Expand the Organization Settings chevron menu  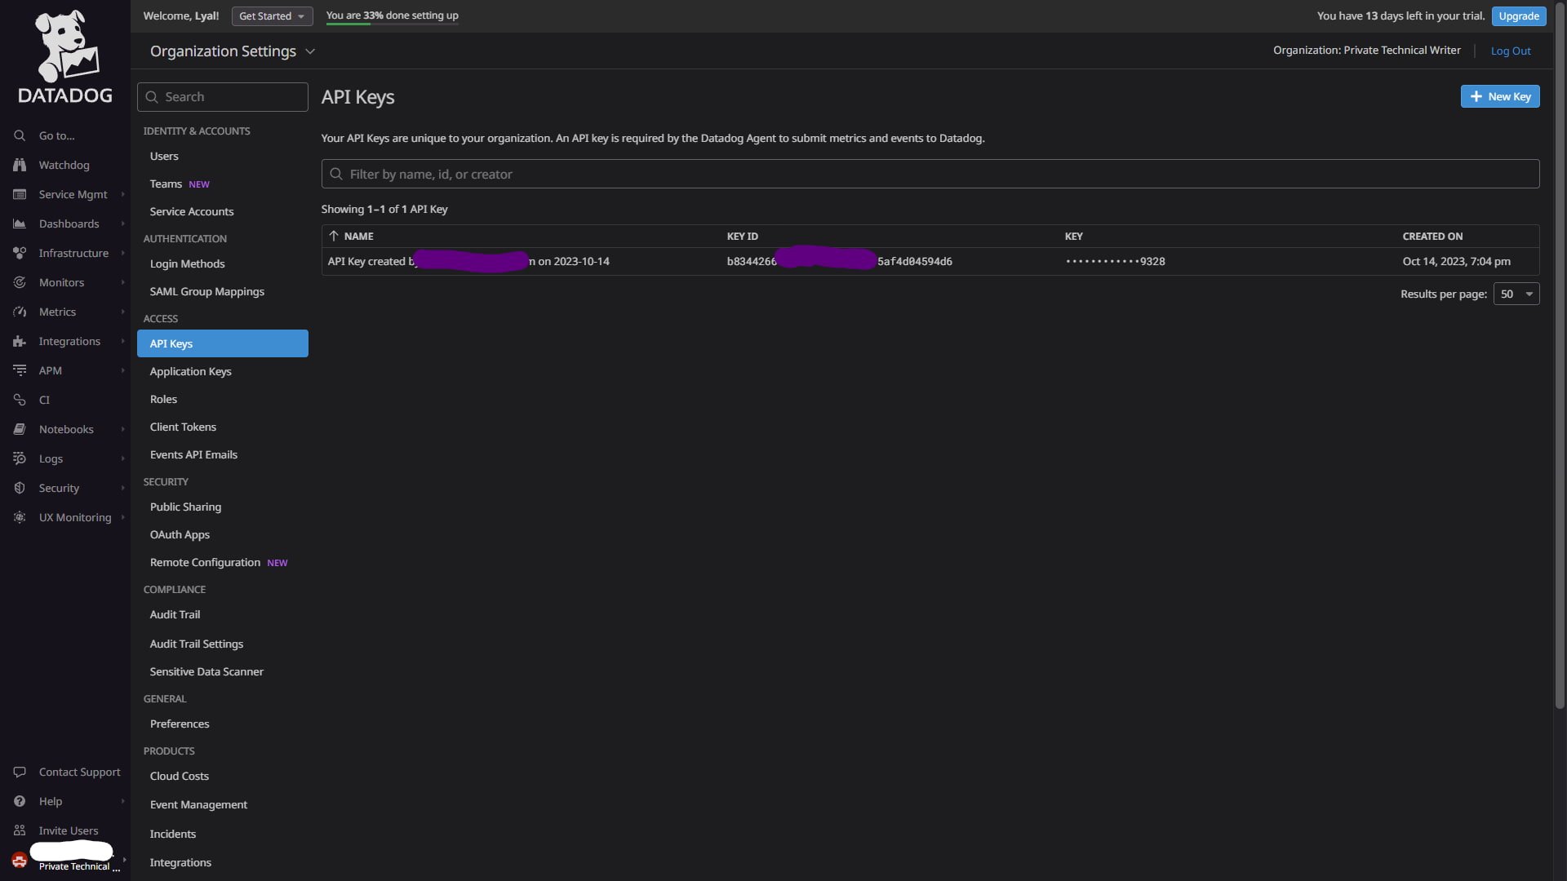310,51
